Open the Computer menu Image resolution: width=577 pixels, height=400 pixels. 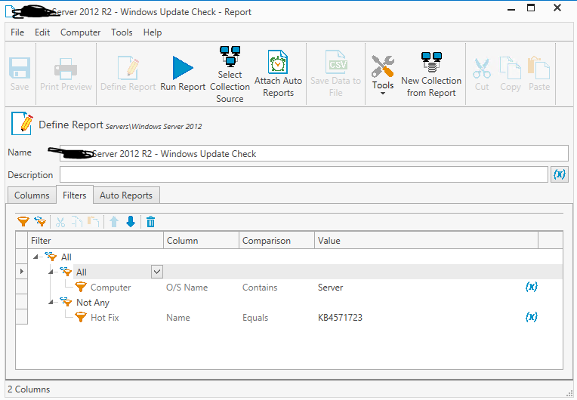click(80, 32)
